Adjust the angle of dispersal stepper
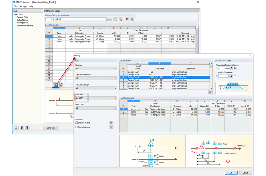The width and height of the screenshot is (266, 176). pos(232,76)
